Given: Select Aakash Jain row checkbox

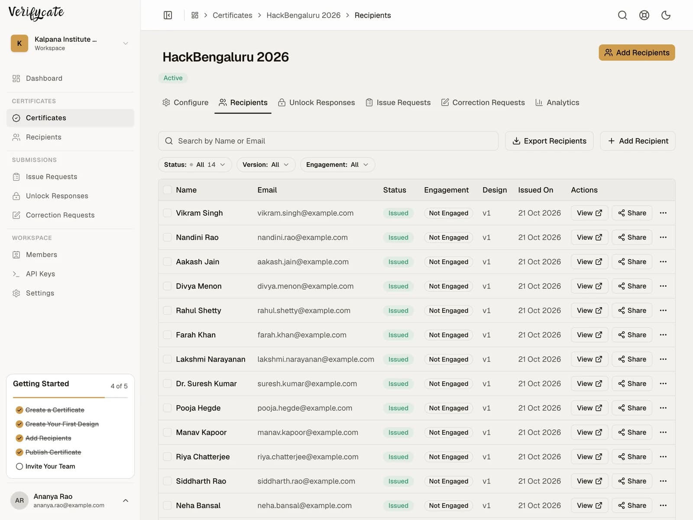Looking at the screenshot, I should point(167,262).
